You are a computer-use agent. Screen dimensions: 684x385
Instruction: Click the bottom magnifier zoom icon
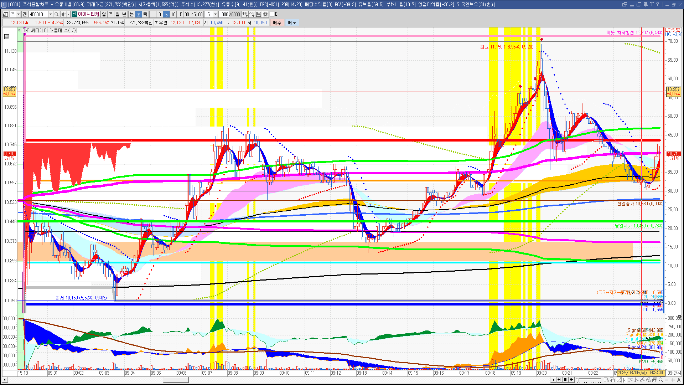pos(661,380)
